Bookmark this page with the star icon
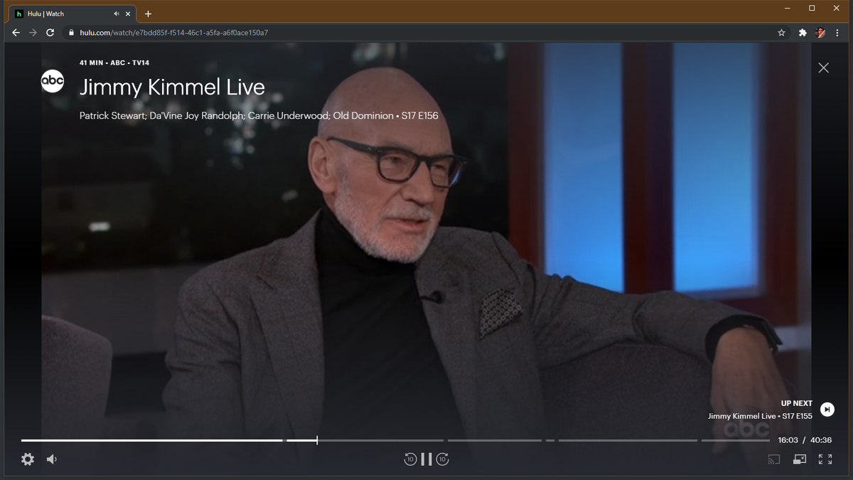Screen dimensions: 853x480 click(781, 33)
